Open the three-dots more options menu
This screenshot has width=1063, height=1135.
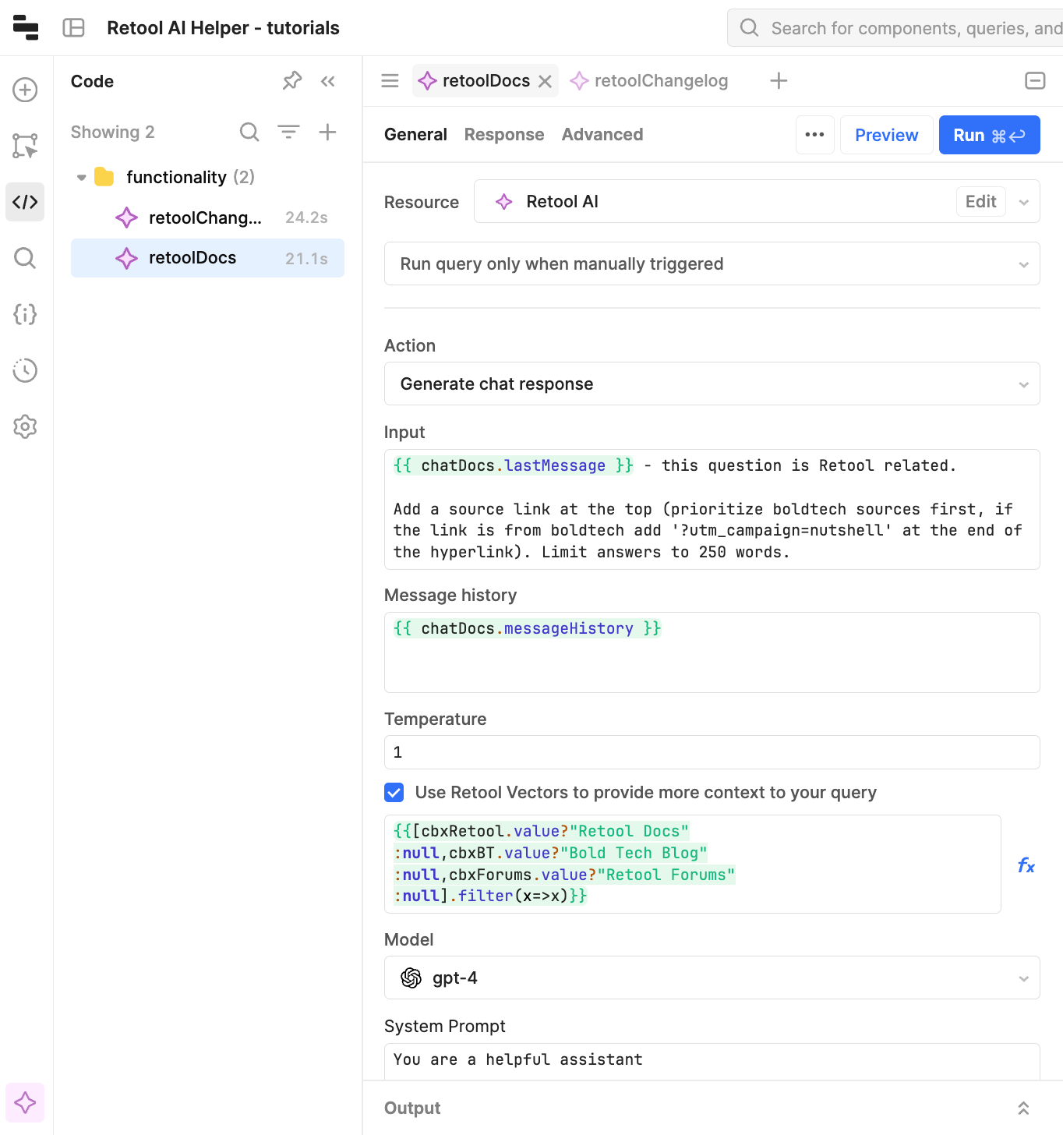(x=815, y=135)
